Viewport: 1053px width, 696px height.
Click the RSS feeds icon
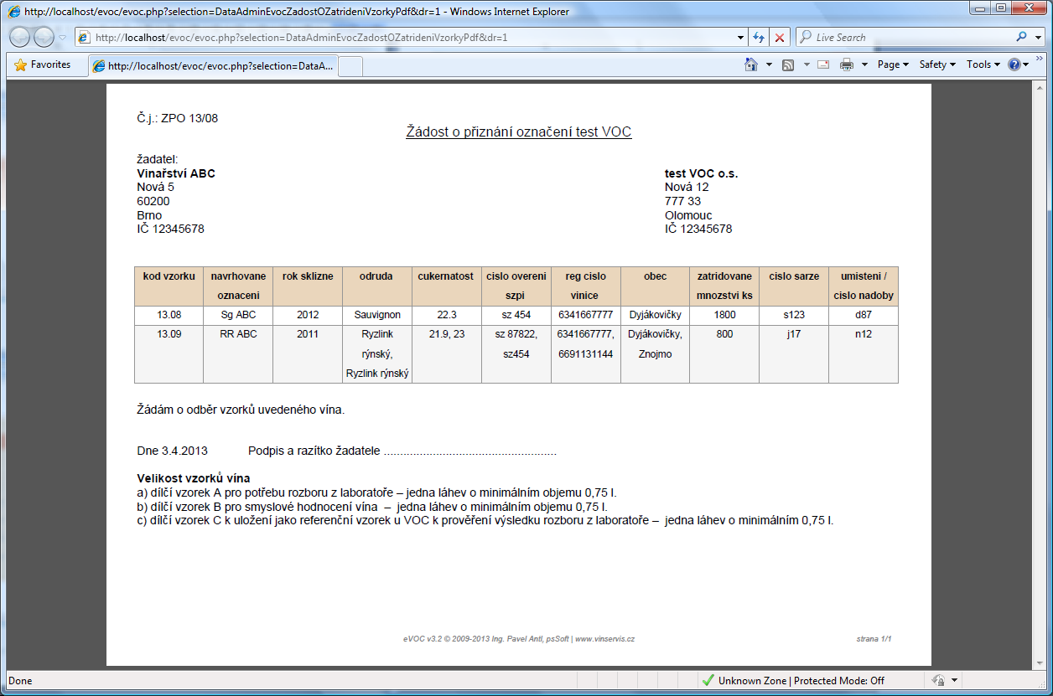(788, 64)
